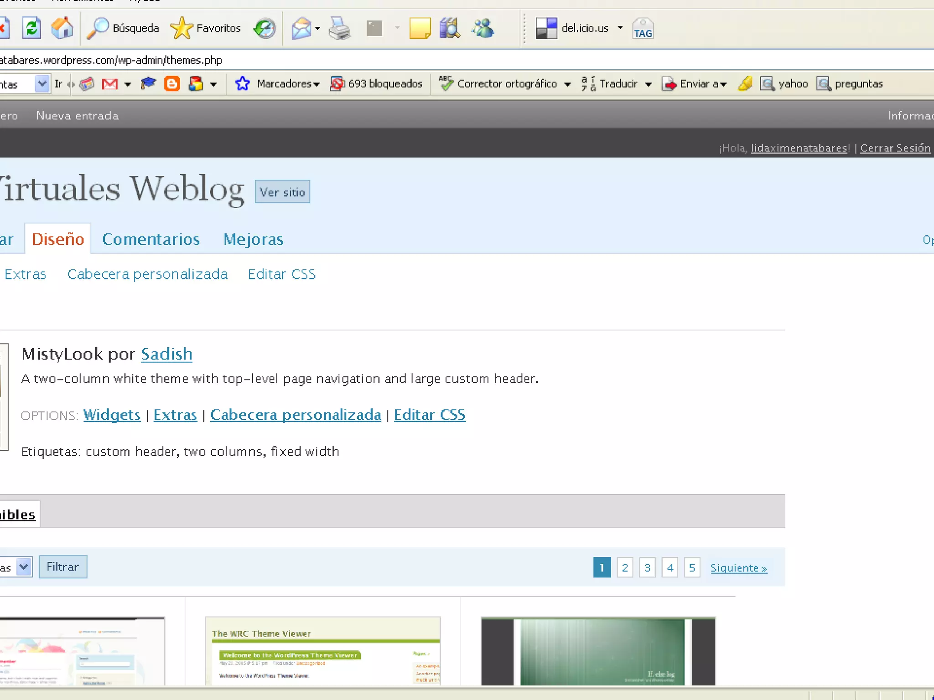Open the Mejoras tab

253,239
